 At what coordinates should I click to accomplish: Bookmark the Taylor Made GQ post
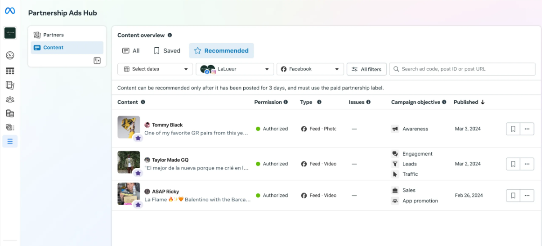click(x=513, y=164)
